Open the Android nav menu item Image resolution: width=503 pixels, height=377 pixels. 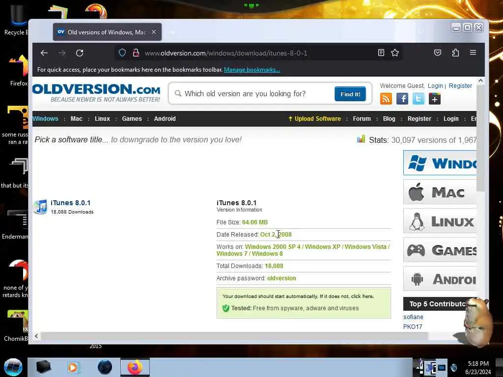(165, 119)
